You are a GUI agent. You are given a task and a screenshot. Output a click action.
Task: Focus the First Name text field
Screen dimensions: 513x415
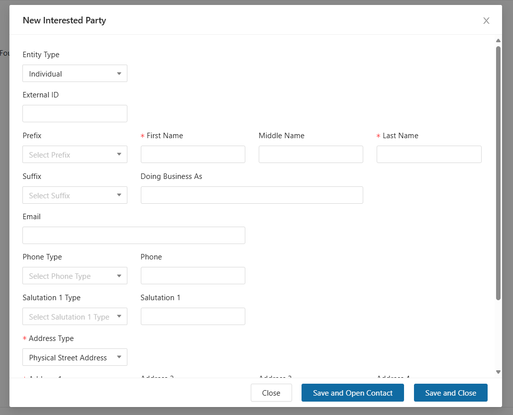click(193, 154)
